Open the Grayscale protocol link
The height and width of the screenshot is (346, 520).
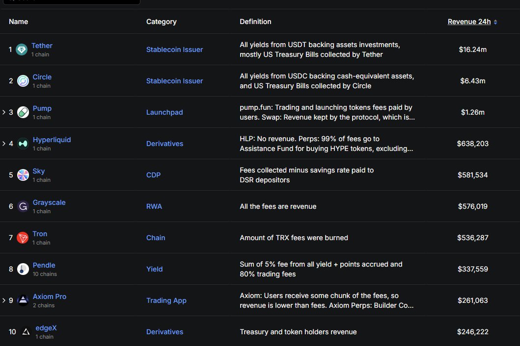coord(49,202)
